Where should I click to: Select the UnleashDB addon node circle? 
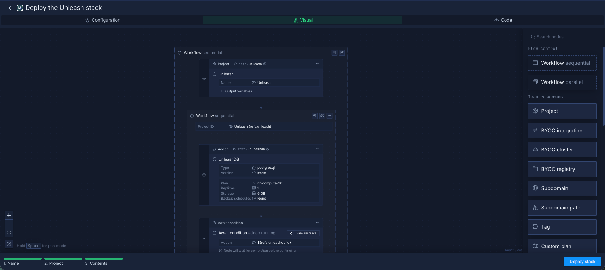click(215, 159)
